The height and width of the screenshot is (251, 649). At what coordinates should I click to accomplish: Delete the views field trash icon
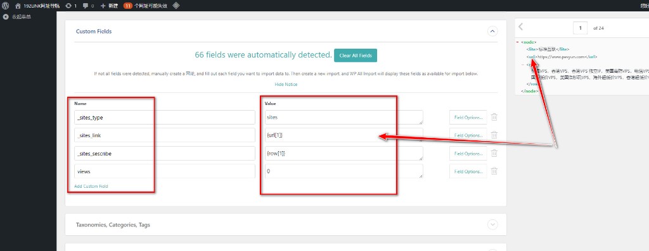(x=494, y=171)
